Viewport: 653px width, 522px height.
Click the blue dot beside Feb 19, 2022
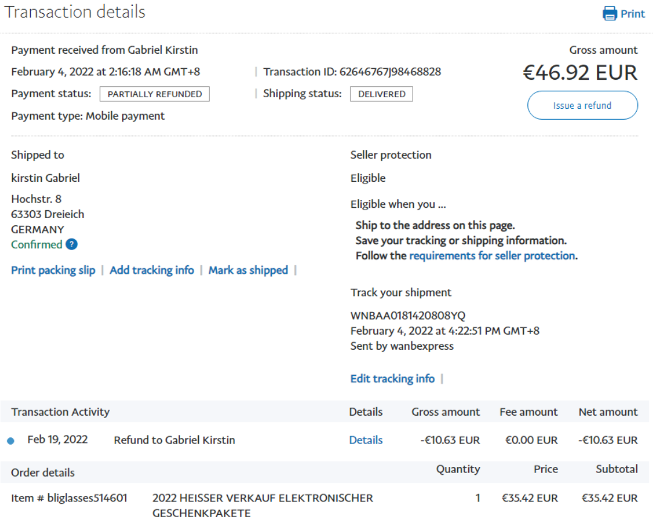pos(10,441)
